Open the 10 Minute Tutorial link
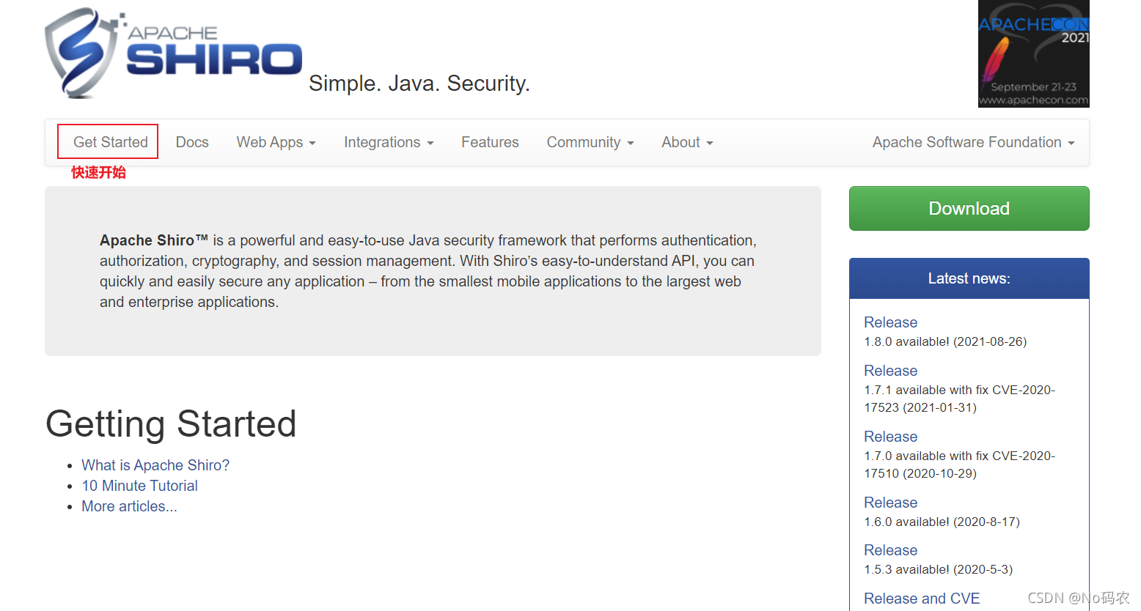Viewport: 1141px width, 611px height. [139, 486]
